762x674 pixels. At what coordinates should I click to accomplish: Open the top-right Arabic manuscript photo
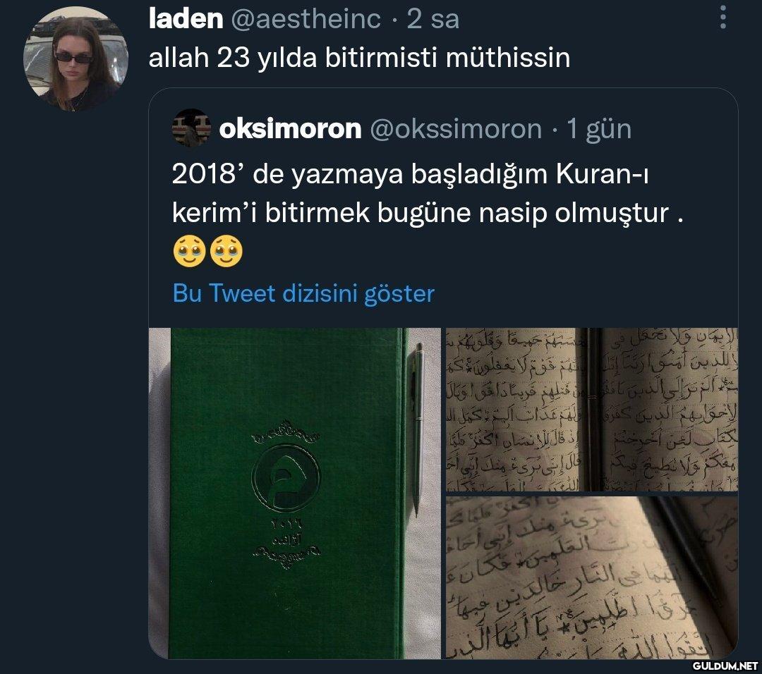pos(592,410)
